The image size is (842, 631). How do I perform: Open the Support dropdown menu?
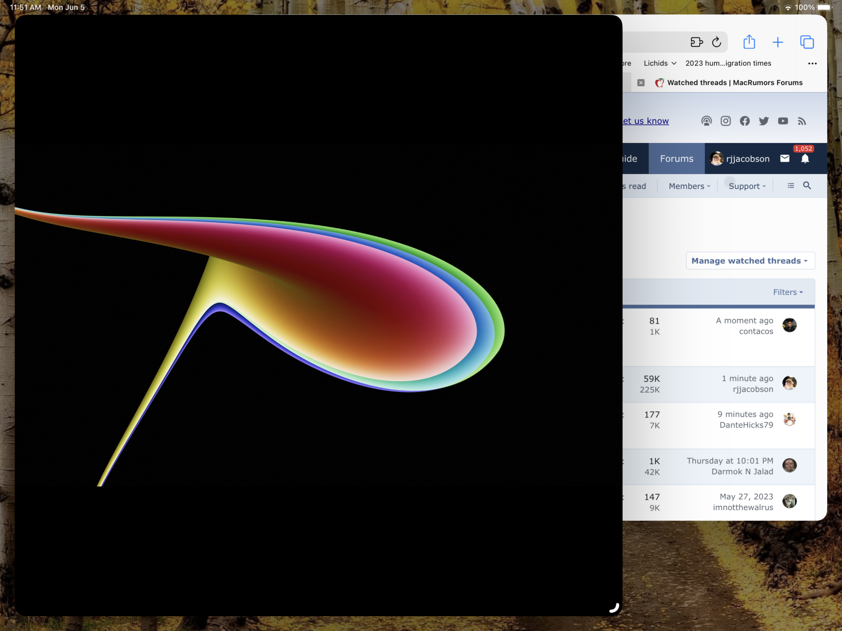point(747,186)
